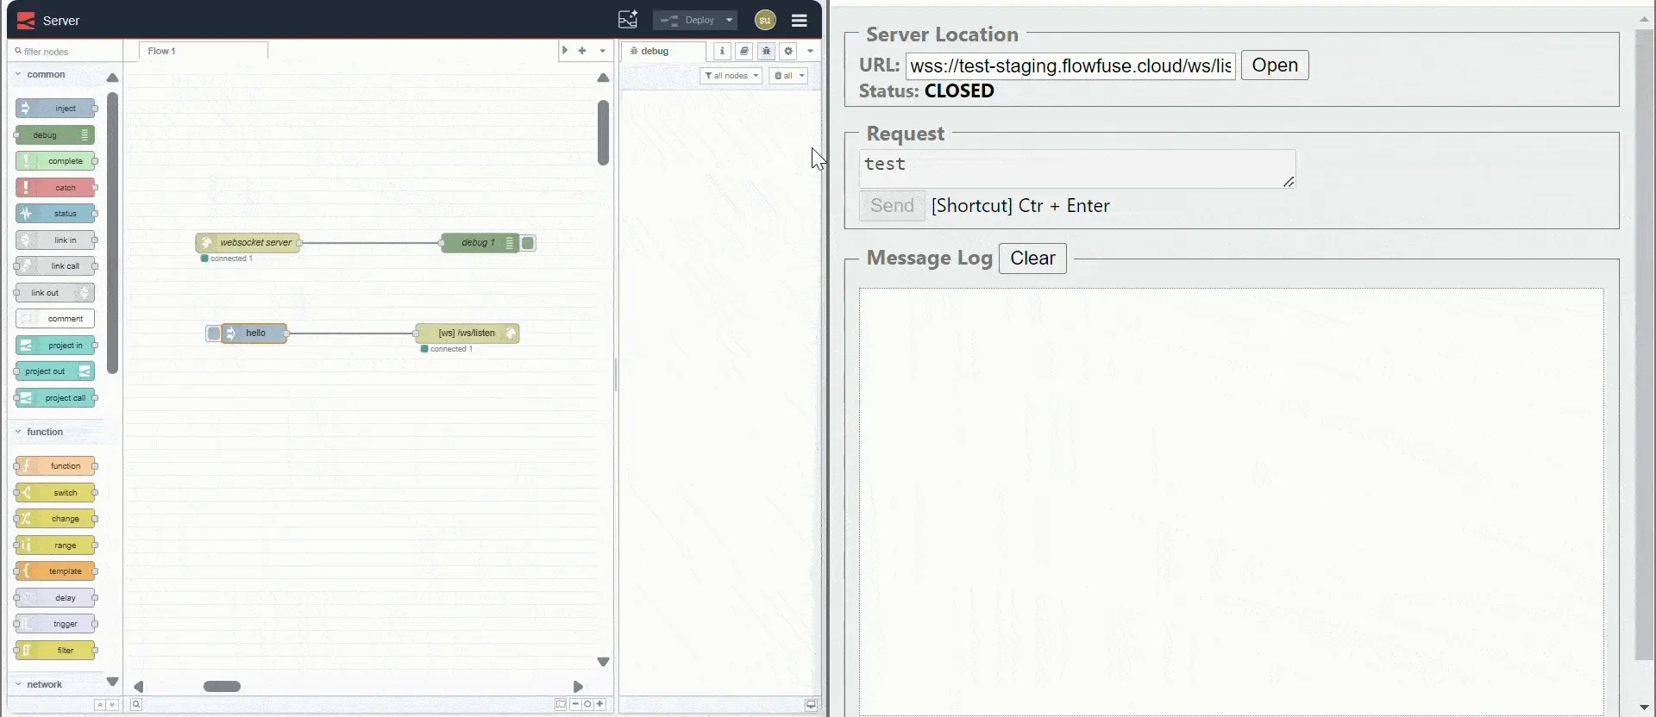This screenshot has width=1656, height=717.
Task: Focus the filter nodes search field
Action: (65, 52)
